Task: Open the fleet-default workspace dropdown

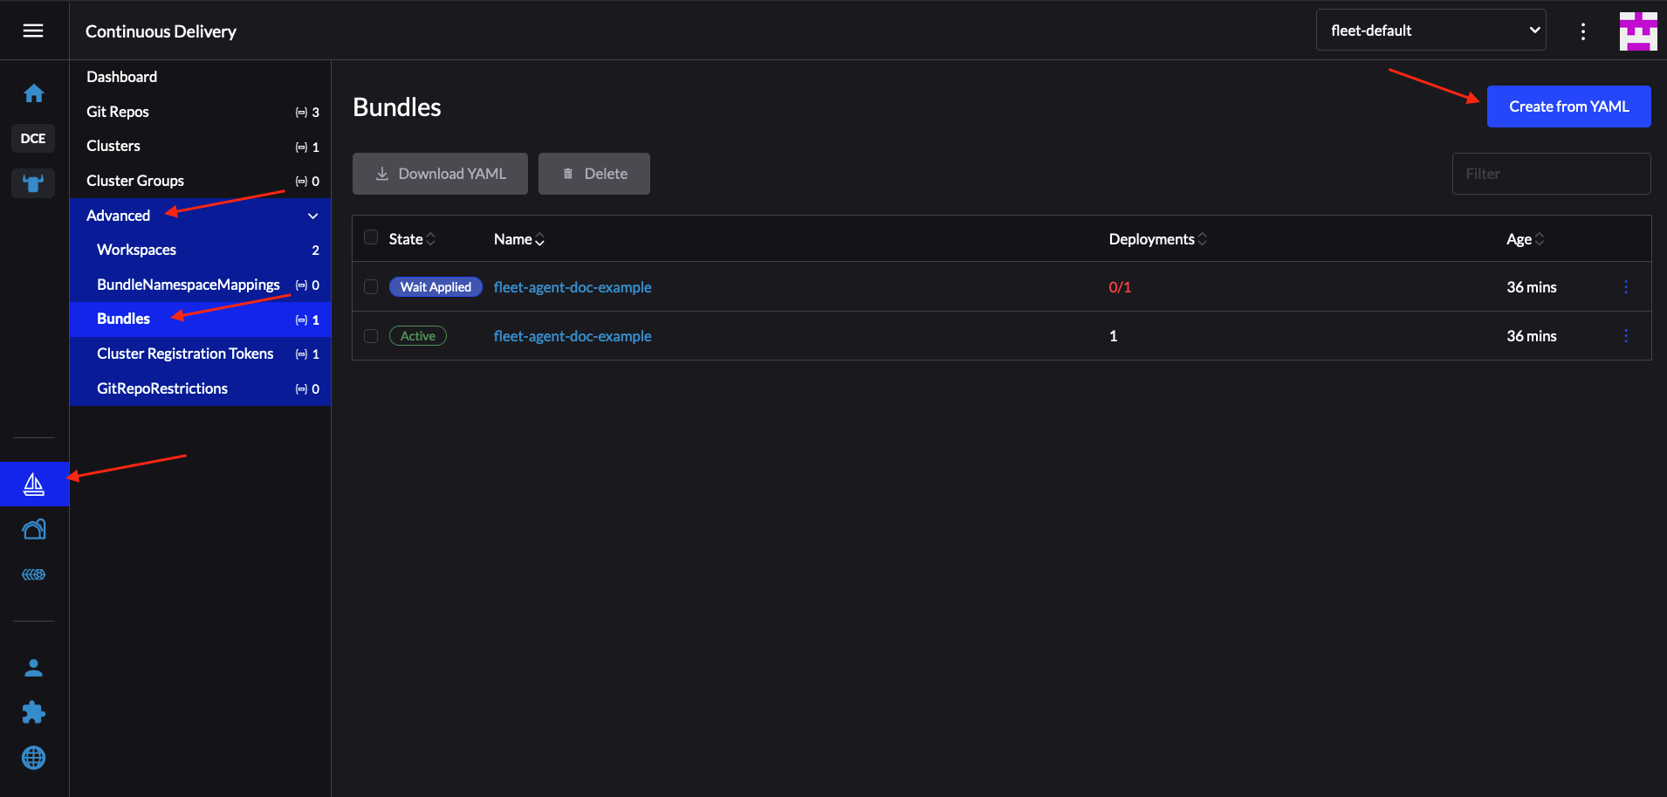Action: pos(1430,29)
